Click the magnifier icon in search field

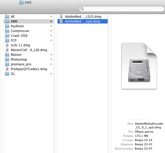(82, 9)
